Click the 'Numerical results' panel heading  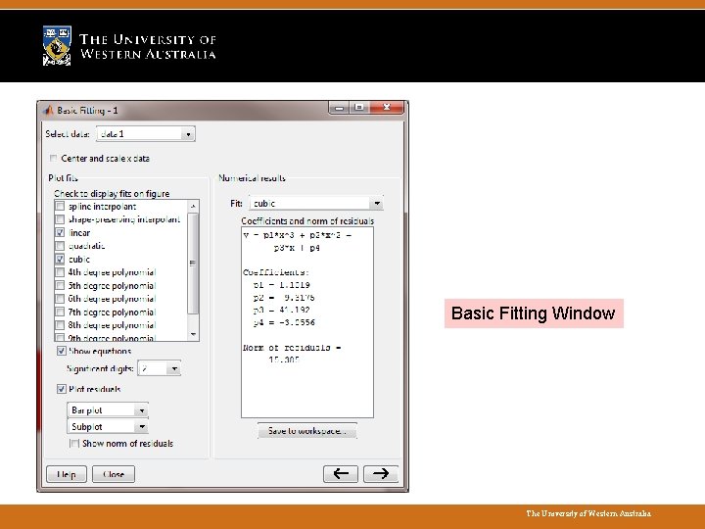coord(252,178)
